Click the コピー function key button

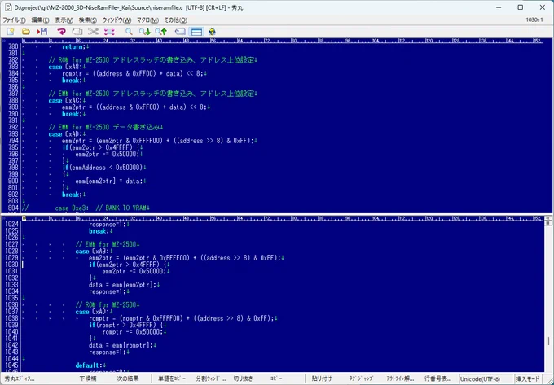pyautogui.click(x=276, y=378)
